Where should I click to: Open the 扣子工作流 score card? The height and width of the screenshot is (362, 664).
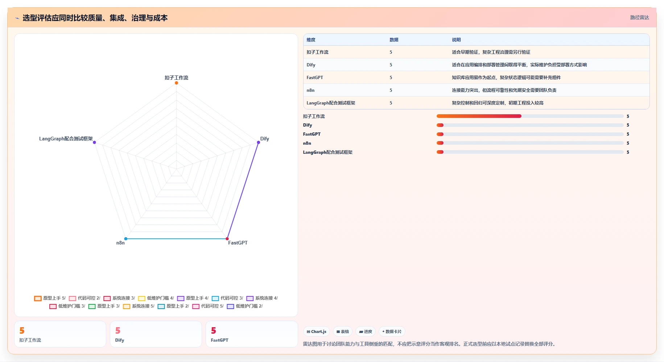[60, 334]
